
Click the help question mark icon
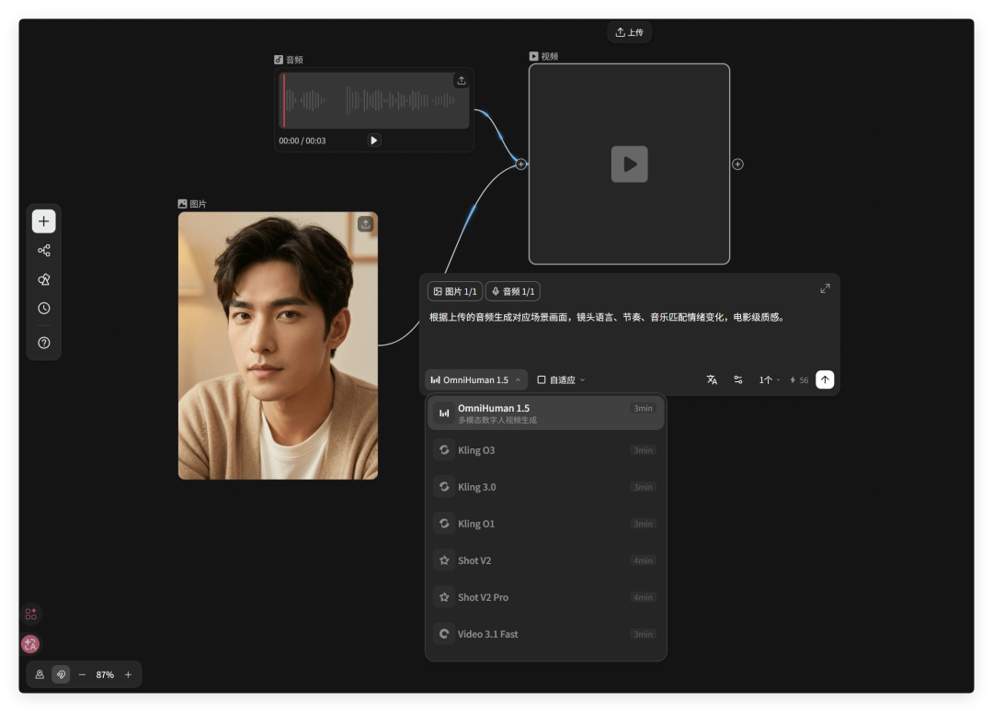click(x=43, y=343)
